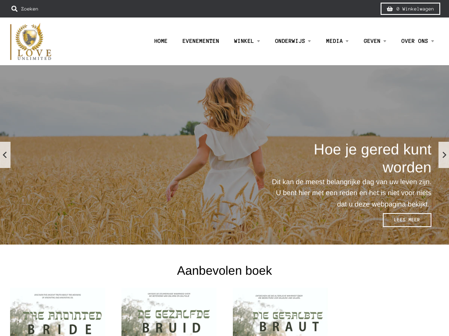449x336 pixels.
Task: Click the 'Dit kan de meest belangrijke dag' slide text
Action: (x=351, y=193)
